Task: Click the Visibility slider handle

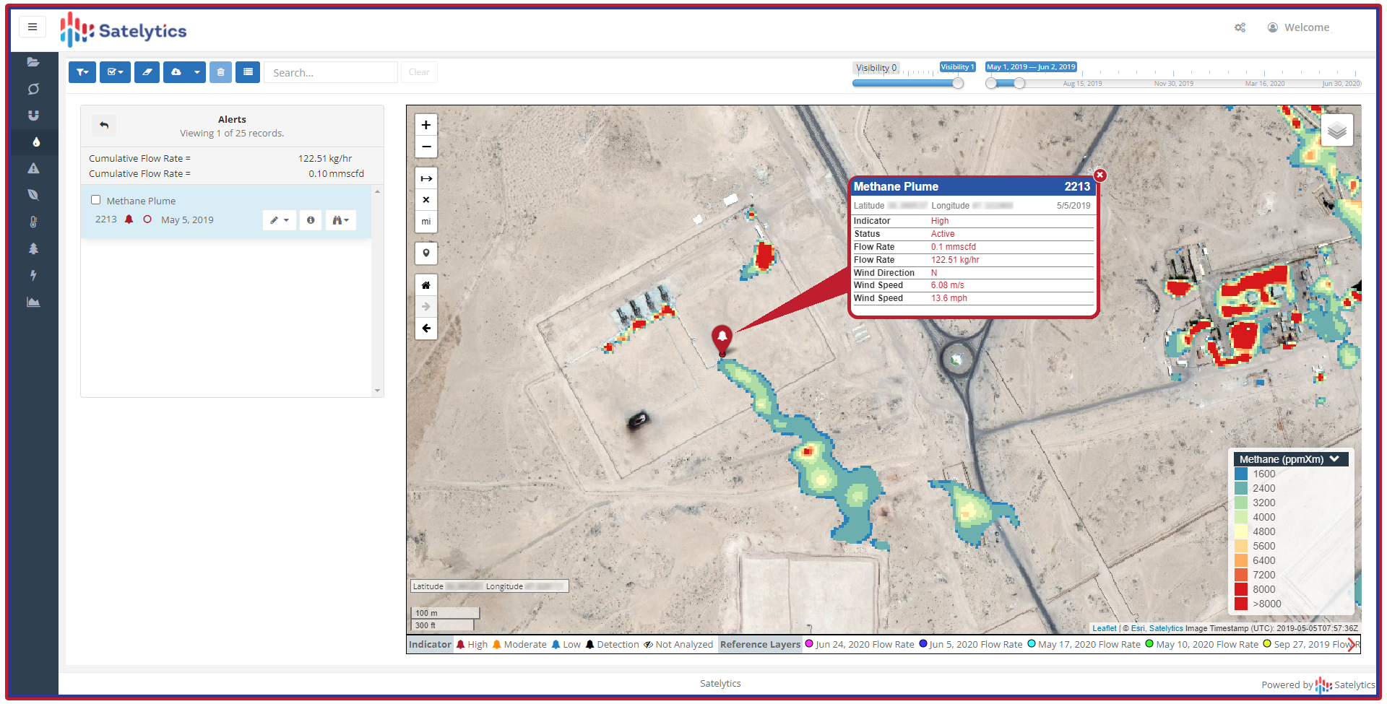Action: 958,83
